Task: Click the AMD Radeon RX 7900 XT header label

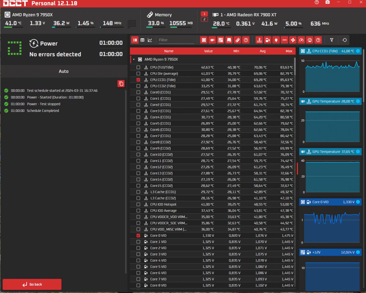Action: [248, 15]
